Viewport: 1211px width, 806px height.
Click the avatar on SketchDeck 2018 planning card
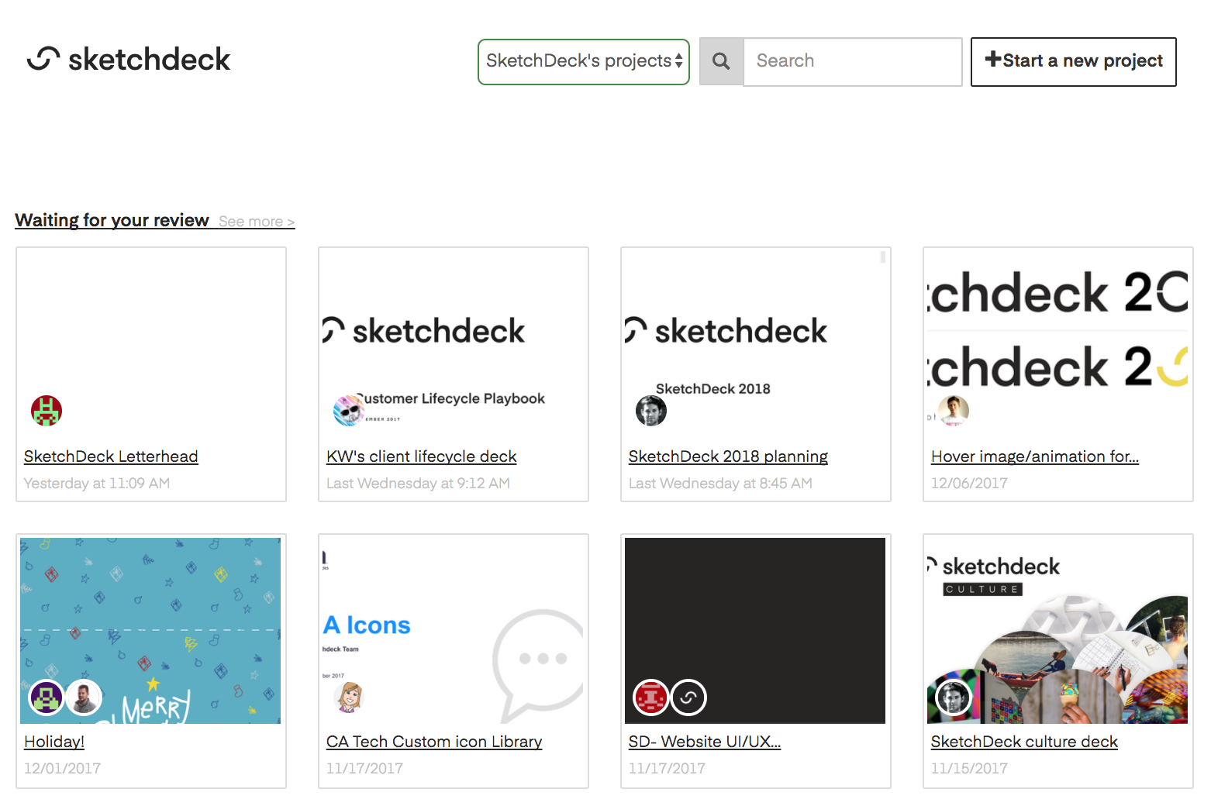650,411
